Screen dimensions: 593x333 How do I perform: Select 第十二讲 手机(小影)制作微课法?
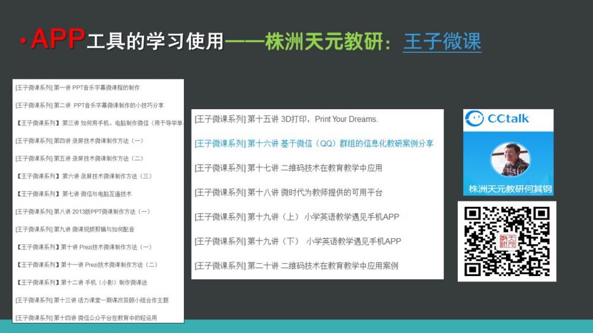[82, 283]
